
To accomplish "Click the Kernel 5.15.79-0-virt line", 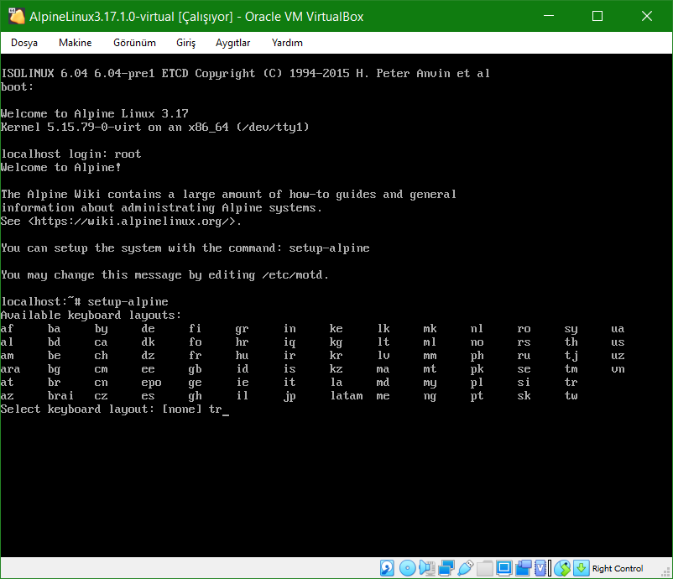I will [x=155, y=127].
